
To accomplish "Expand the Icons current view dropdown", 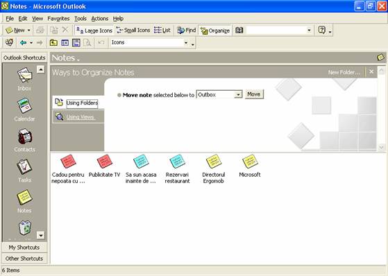I will pyautogui.click(x=186, y=42).
